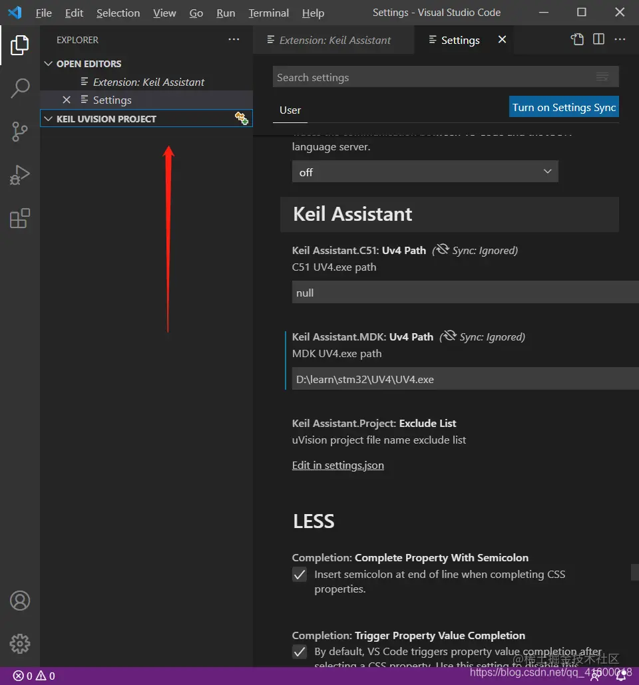Click the settings search filter icon
Viewport: 639px width, 685px height.
click(602, 77)
